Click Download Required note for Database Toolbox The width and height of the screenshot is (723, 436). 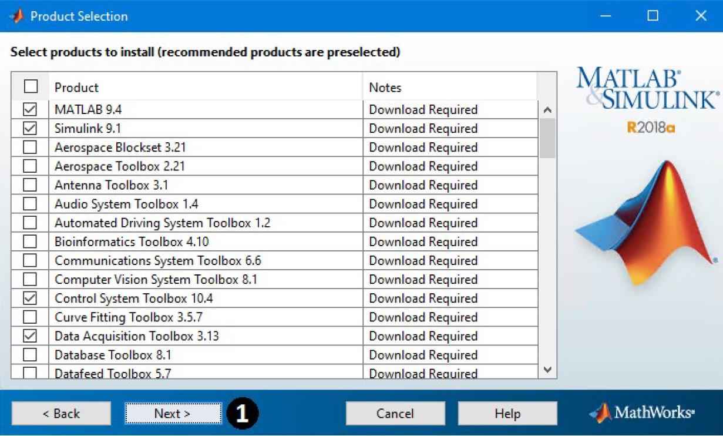tap(423, 355)
